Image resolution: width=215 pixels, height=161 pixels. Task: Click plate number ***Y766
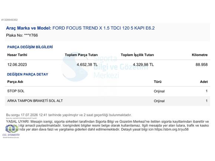click(x=31, y=35)
